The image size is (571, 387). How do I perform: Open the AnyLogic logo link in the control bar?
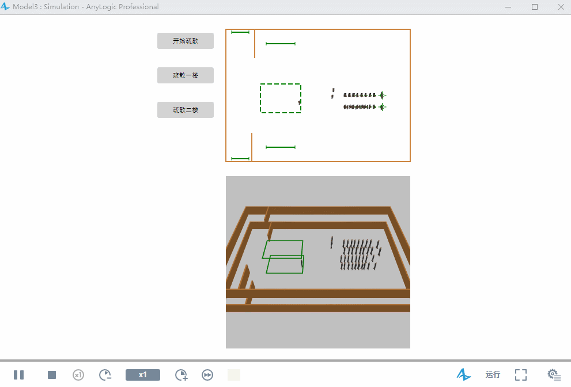(464, 374)
